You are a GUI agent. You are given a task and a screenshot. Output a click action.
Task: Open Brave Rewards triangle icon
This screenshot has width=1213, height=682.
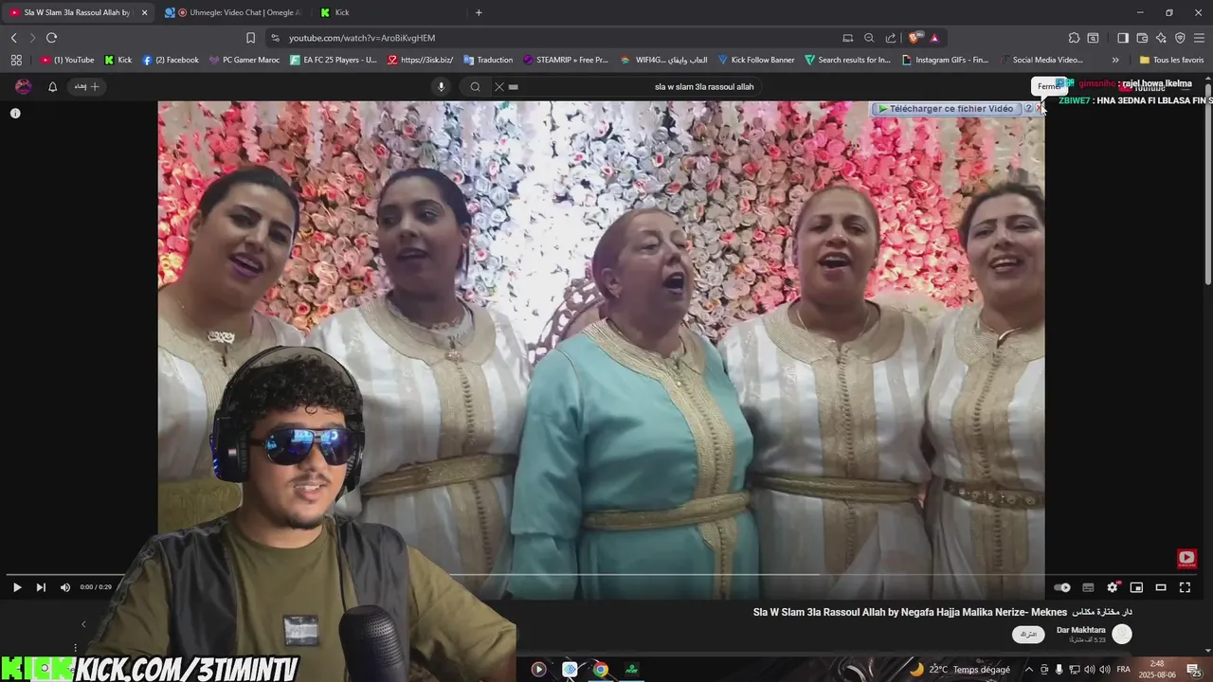(934, 38)
